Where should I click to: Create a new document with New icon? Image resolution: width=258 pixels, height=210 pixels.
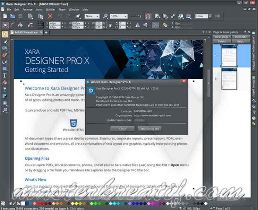coord(5,16)
